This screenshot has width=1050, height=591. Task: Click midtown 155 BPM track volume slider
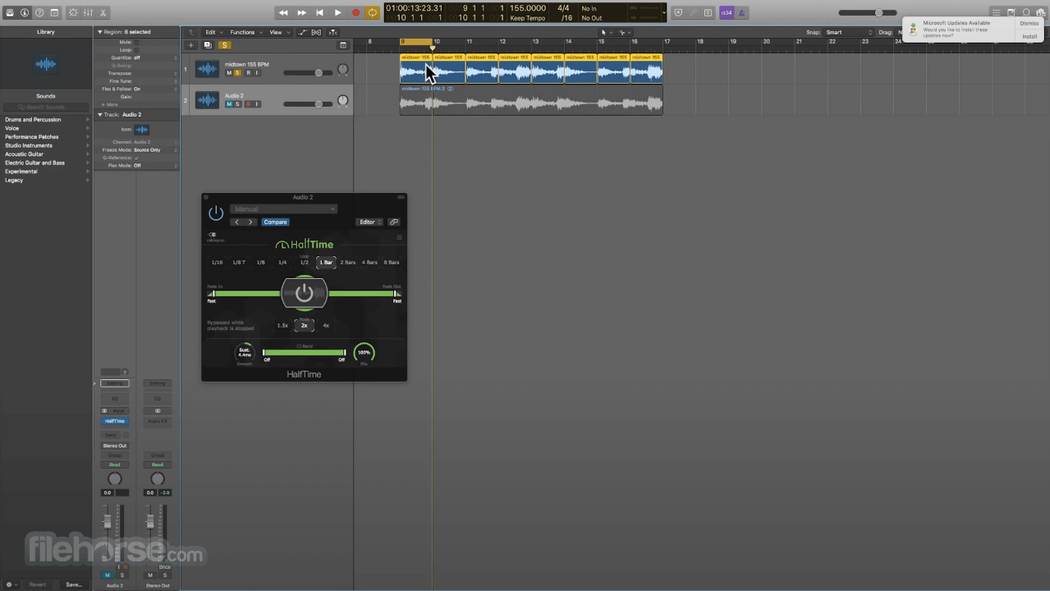pos(308,73)
